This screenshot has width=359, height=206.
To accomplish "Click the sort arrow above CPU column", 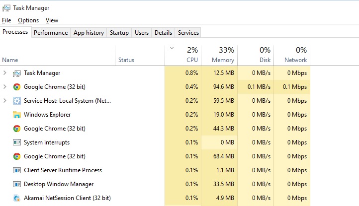I will point(172,48).
